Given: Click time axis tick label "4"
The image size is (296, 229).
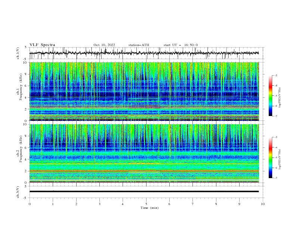Looking at the screenshot, I should pos(123,204).
